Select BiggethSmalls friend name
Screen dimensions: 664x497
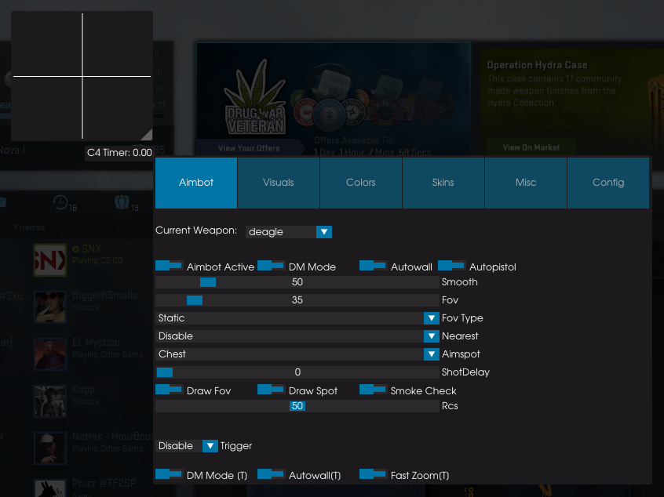[x=105, y=296]
